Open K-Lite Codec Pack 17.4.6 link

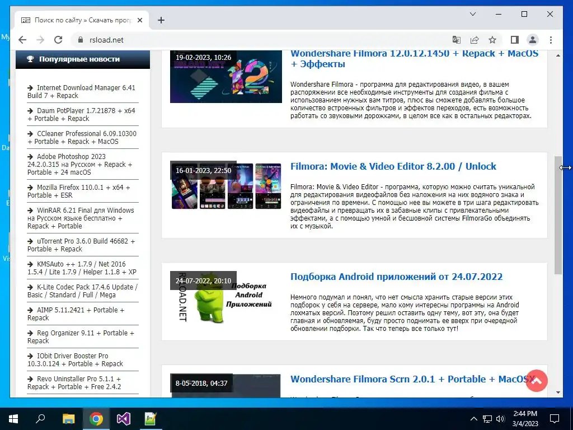click(83, 291)
